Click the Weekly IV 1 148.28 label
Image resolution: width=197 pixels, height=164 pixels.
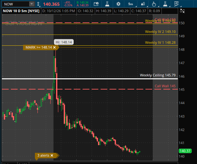pos(160,43)
